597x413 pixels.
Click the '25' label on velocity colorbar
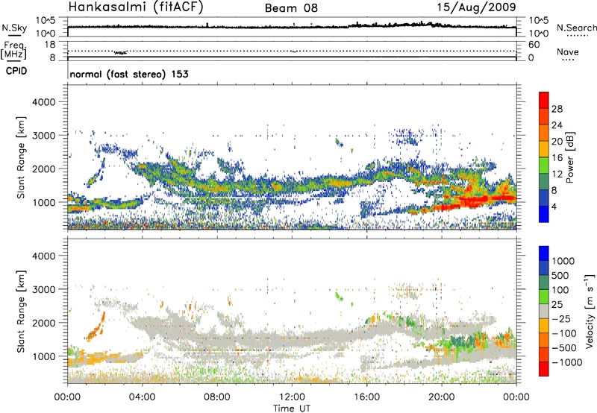point(557,304)
